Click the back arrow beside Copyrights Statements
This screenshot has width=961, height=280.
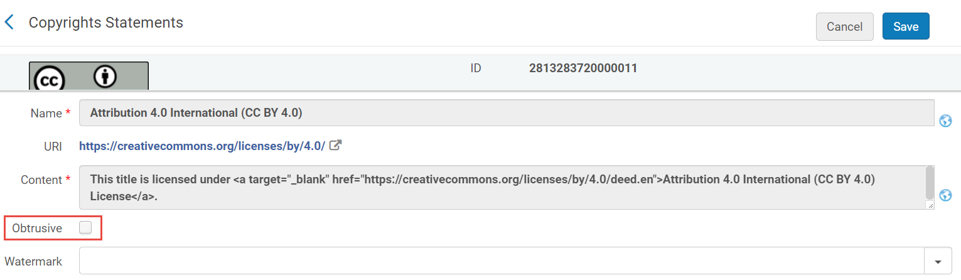pyautogui.click(x=9, y=23)
